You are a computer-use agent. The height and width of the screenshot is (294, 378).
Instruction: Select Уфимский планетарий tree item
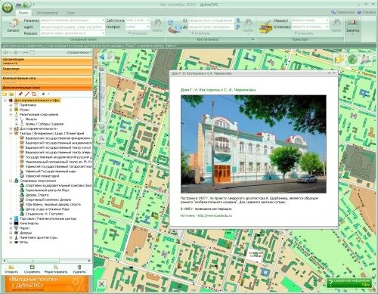pyautogui.click(x=42, y=176)
